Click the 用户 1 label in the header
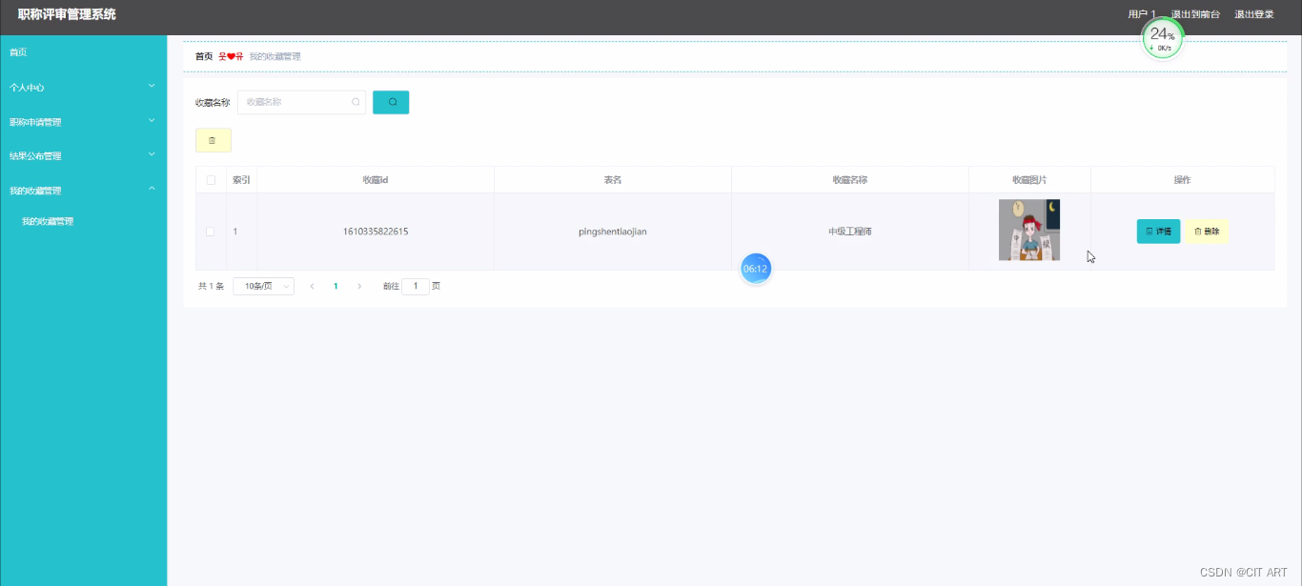Image resolution: width=1302 pixels, height=586 pixels. [x=1141, y=14]
